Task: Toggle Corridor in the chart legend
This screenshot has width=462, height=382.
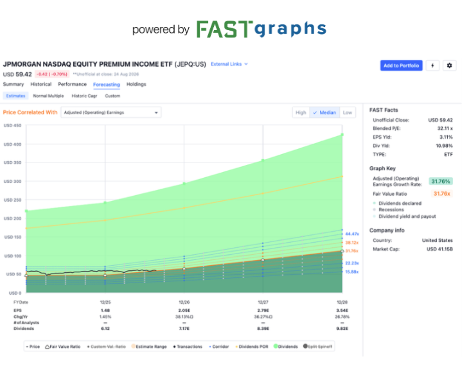Action: 219,347
